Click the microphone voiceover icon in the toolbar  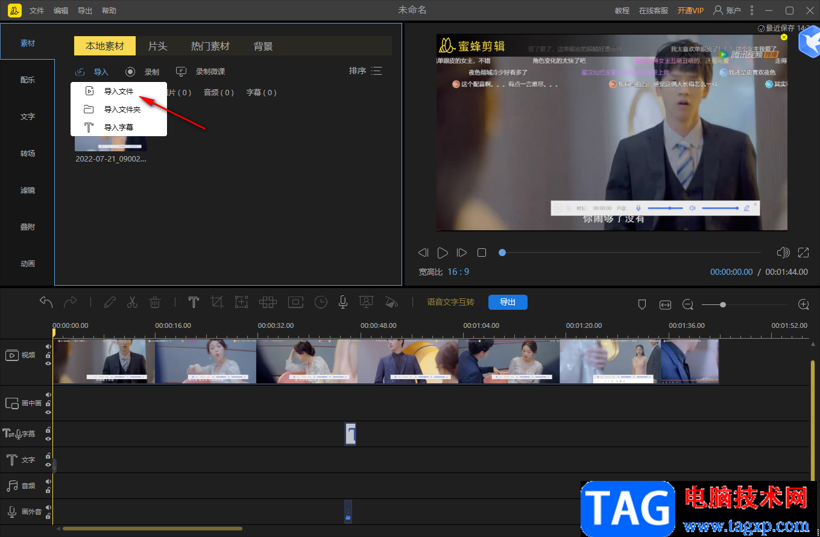(x=343, y=302)
